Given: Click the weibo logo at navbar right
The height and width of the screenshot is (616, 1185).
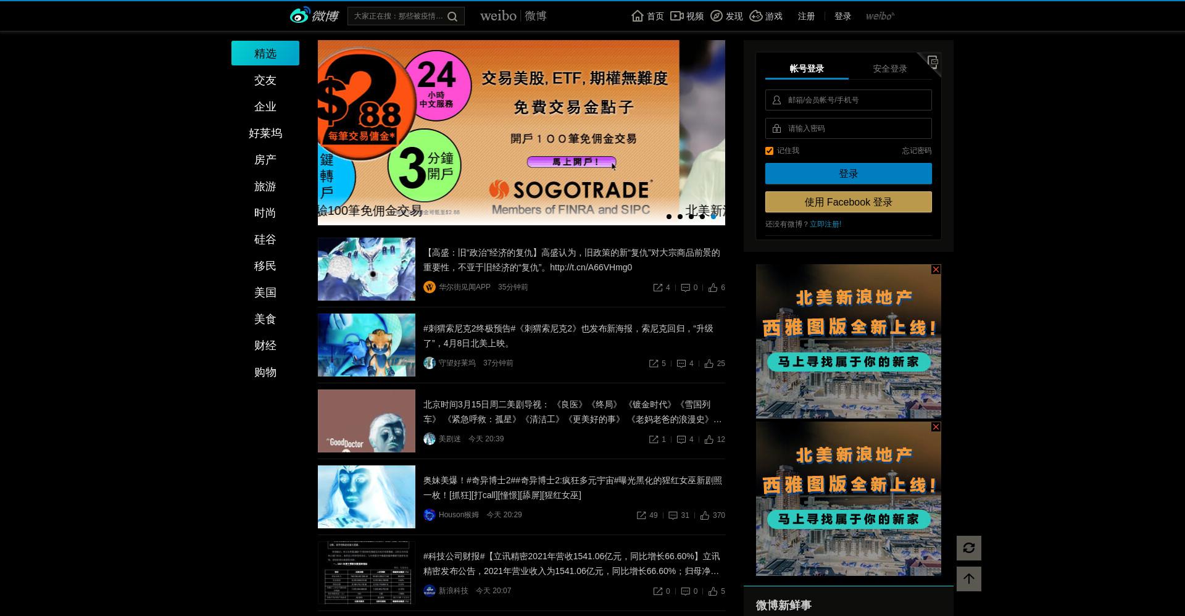Looking at the screenshot, I should 879,16.
